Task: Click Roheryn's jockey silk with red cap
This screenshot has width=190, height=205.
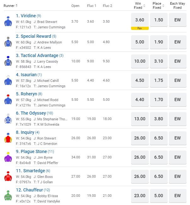Action: 8,100
